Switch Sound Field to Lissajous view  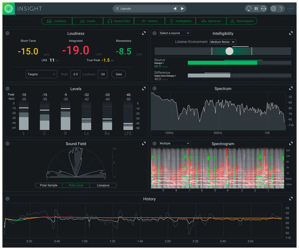point(103,185)
